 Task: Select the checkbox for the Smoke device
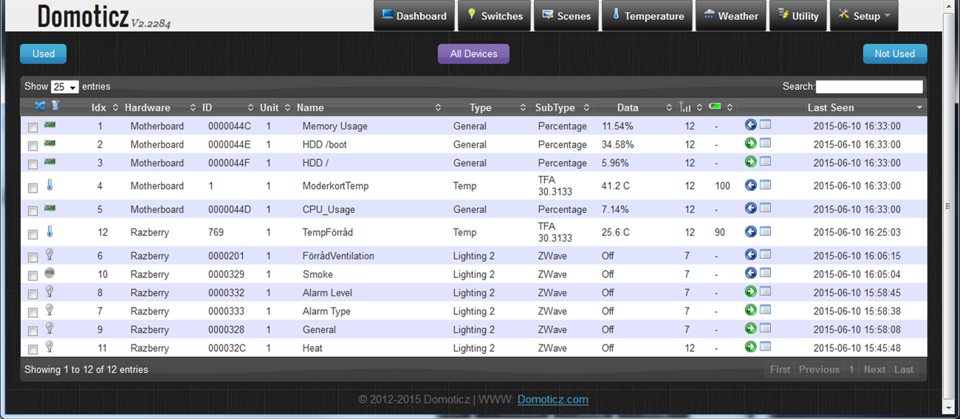click(x=32, y=276)
